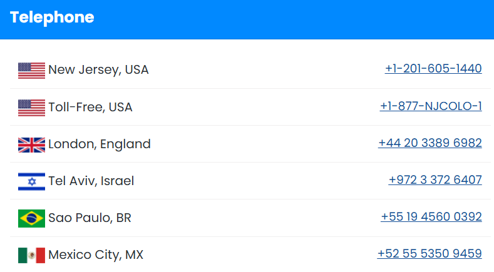Select the "London, England" location text
The width and height of the screenshot is (494, 272).
100,144
